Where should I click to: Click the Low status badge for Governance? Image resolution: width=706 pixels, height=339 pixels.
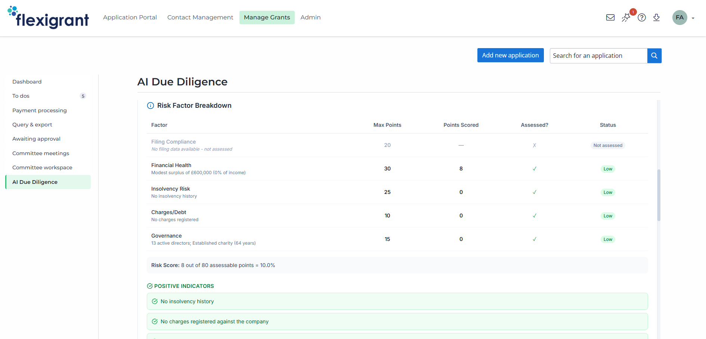608,239
